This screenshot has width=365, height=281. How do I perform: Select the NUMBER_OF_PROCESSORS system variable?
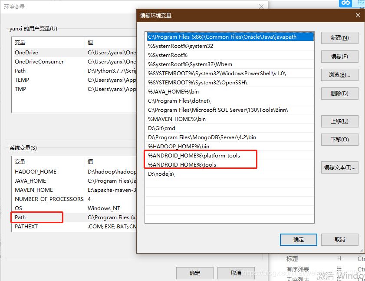coord(74,199)
